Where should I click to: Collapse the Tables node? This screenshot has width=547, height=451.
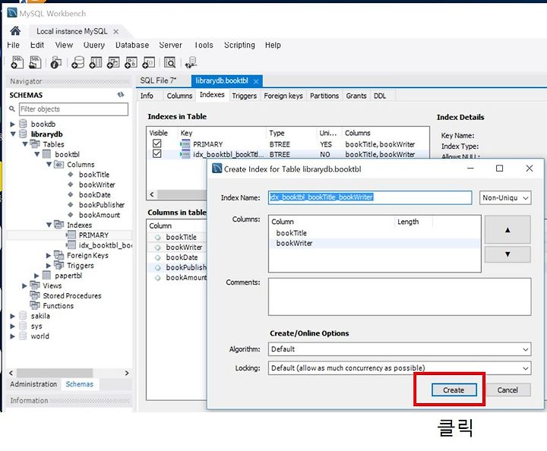point(25,144)
